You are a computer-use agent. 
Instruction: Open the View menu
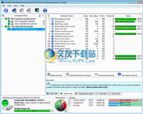16,6
